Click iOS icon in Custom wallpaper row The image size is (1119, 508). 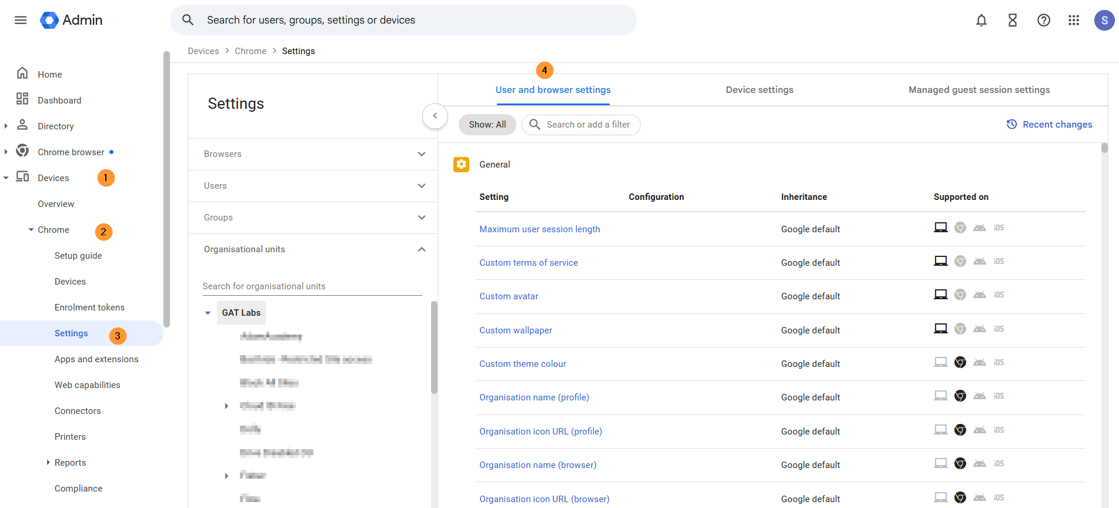(x=999, y=329)
